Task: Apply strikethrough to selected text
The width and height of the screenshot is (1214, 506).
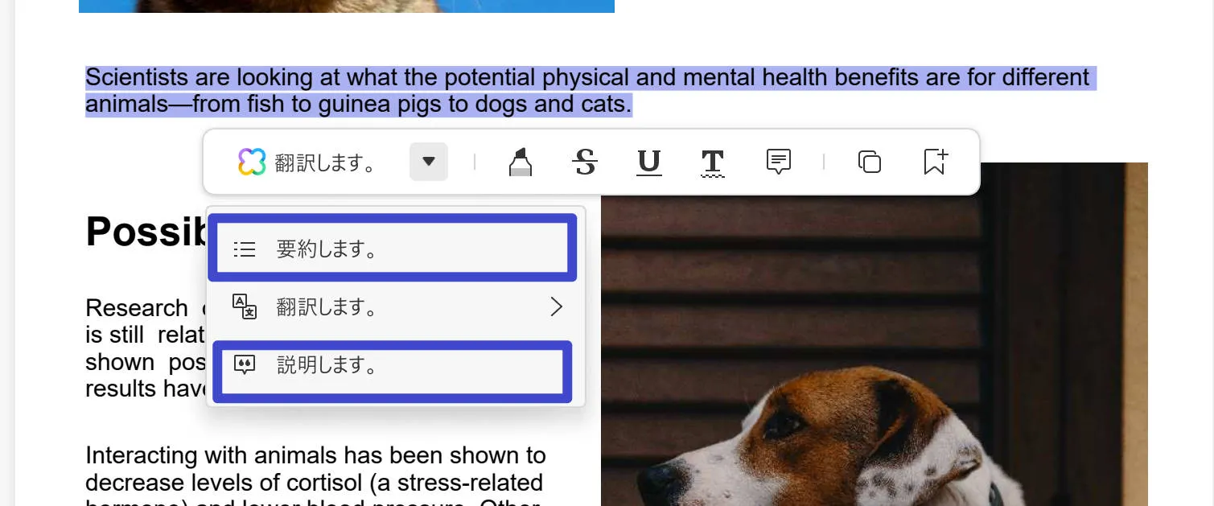Action: tap(586, 162)
